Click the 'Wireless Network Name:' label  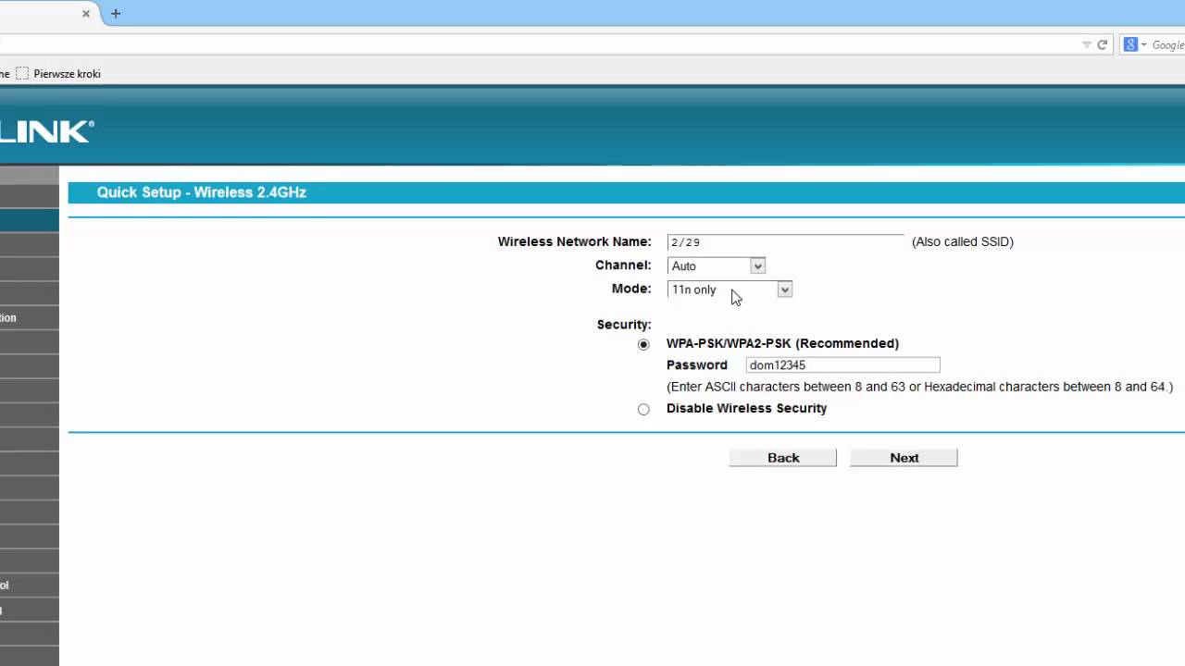click(x=574, y=241)
